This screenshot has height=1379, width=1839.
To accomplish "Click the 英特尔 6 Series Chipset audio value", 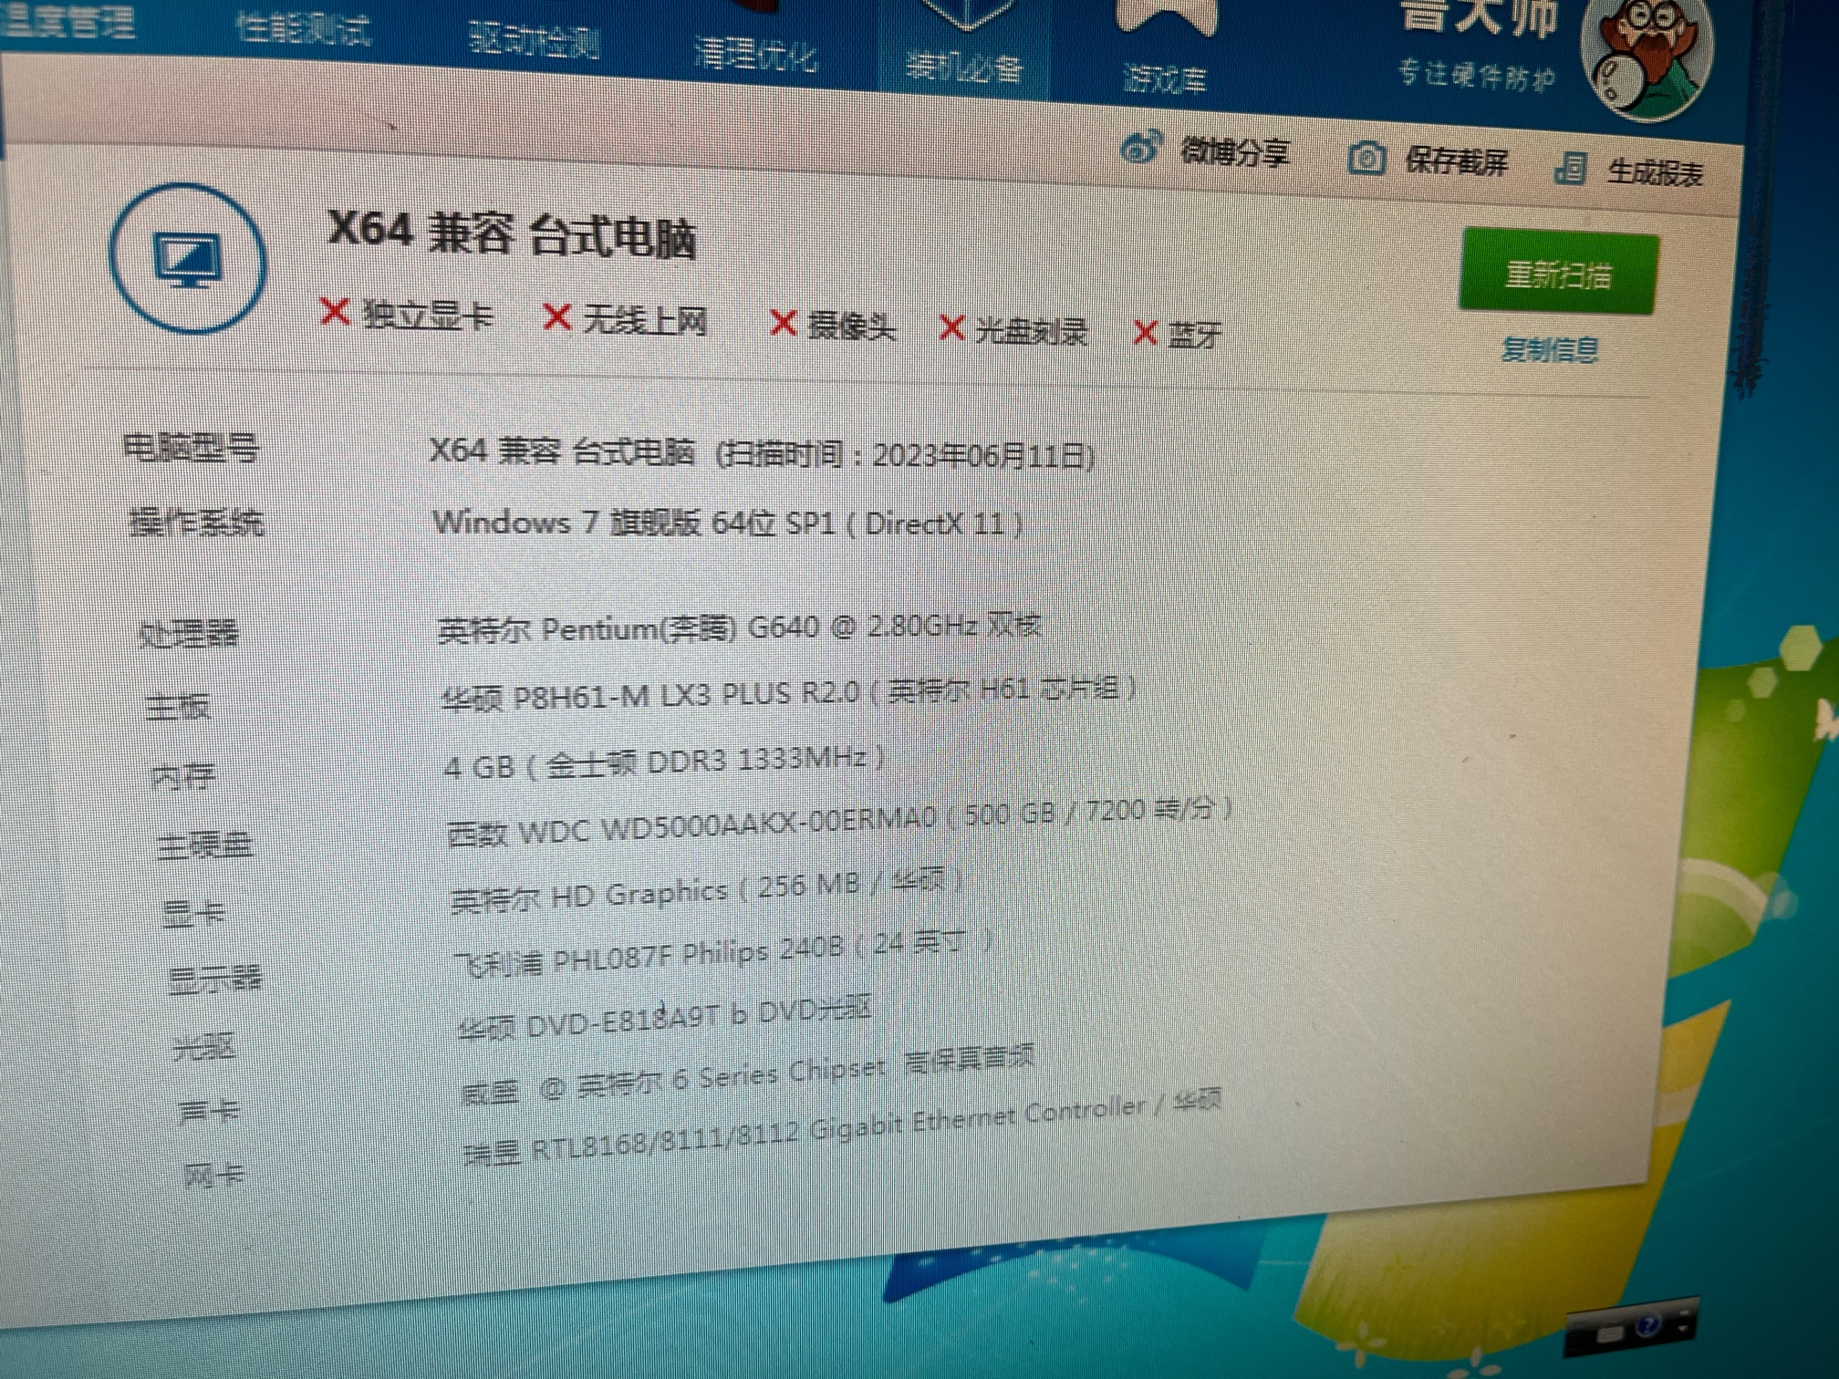I will click(748, 1075).
